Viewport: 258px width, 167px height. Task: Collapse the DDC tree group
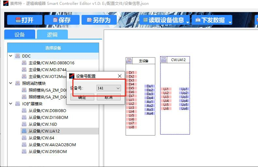pyautogui.click(x=11, y=56)
